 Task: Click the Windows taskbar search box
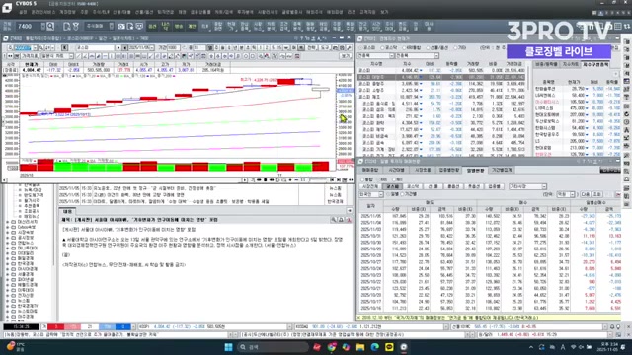[x=273, y=347]
